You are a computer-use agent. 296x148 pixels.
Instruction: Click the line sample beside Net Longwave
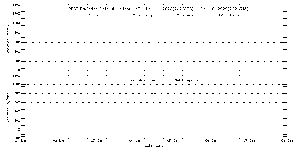[x=167, y=80]
